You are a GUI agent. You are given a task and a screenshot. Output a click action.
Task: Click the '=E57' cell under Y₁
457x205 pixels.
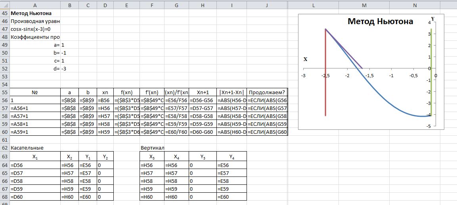click(x=88, y=173)
